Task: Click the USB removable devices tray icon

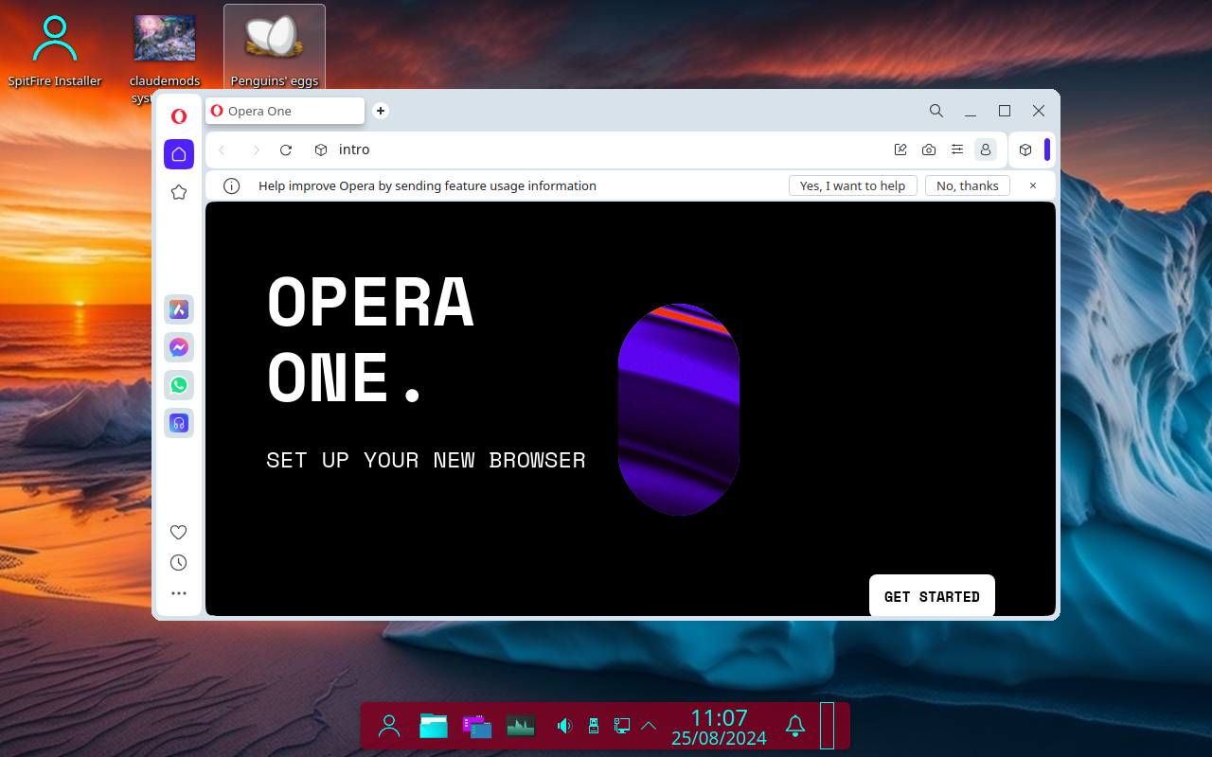Action: (594, 726)
